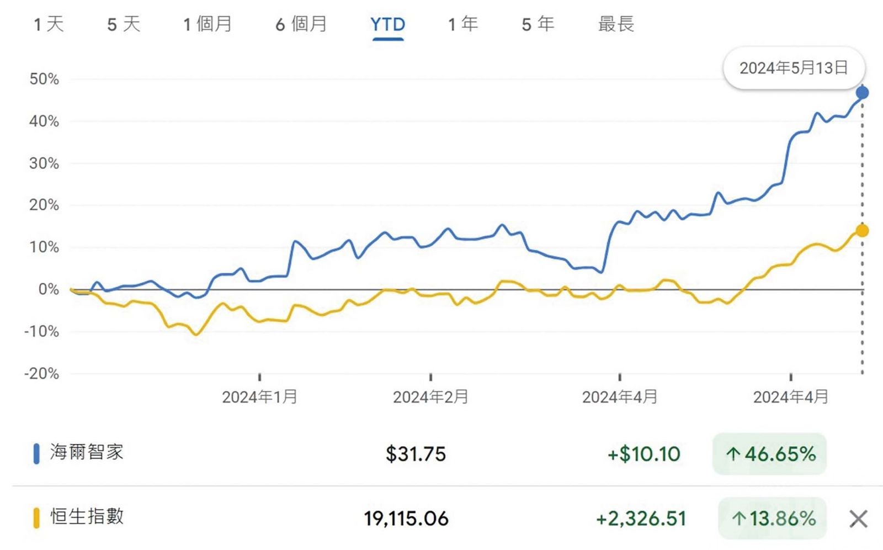Open the 恒生指數 index name link
This screenshot has height=550, width=883.
coord(87,517)
